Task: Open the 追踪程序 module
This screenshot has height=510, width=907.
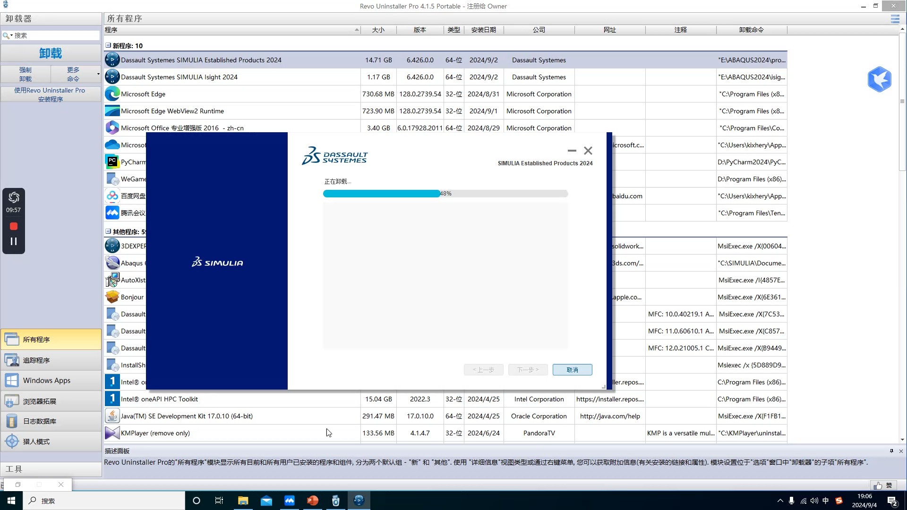Action: click(x=51, y=360)
